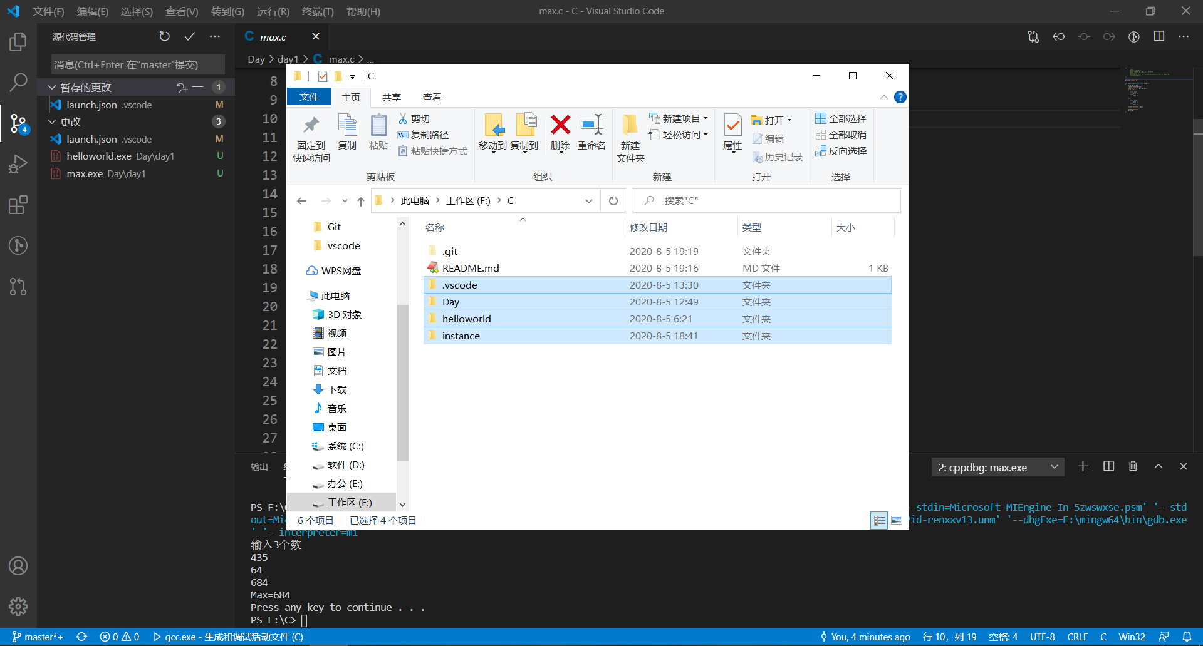Open the Accounts icon in activity bar

click(x=18, y=566)
